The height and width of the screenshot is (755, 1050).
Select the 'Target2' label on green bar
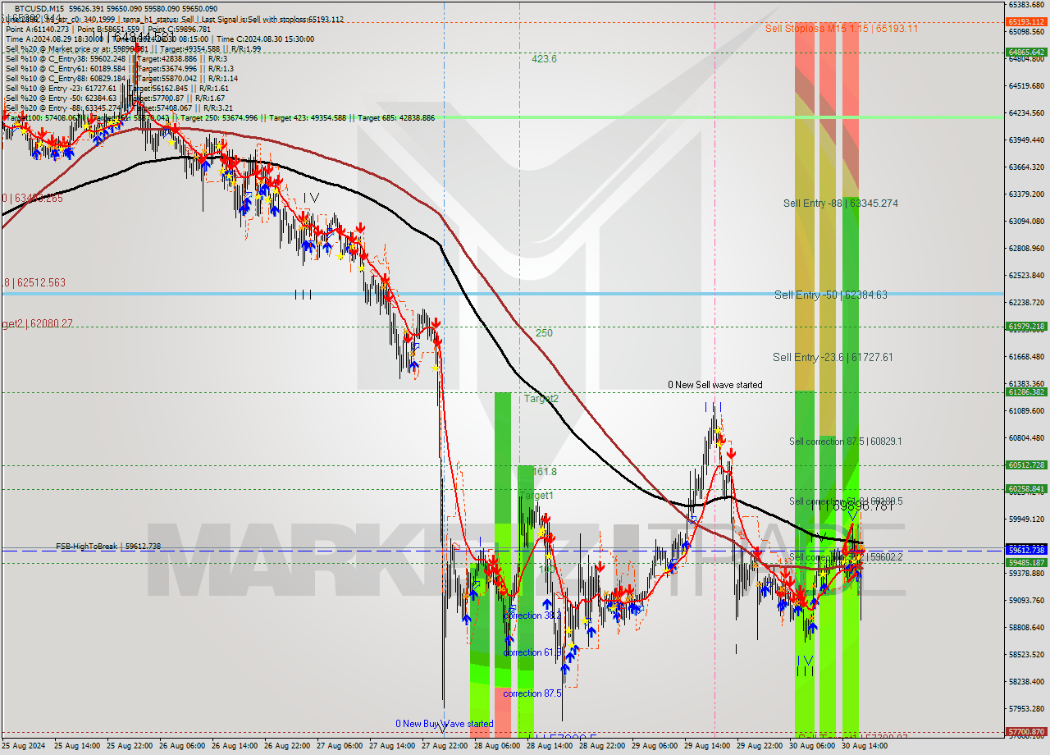coord(541,399)
